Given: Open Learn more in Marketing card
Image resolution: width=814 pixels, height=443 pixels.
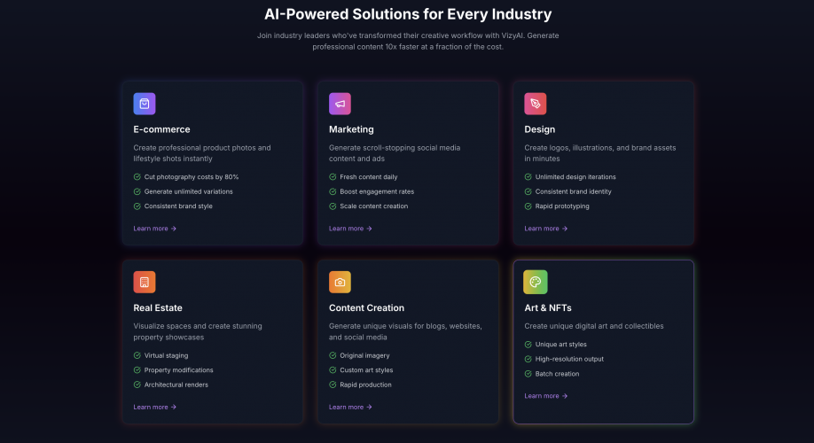Looking at the screenshot, I should [350, 229].
